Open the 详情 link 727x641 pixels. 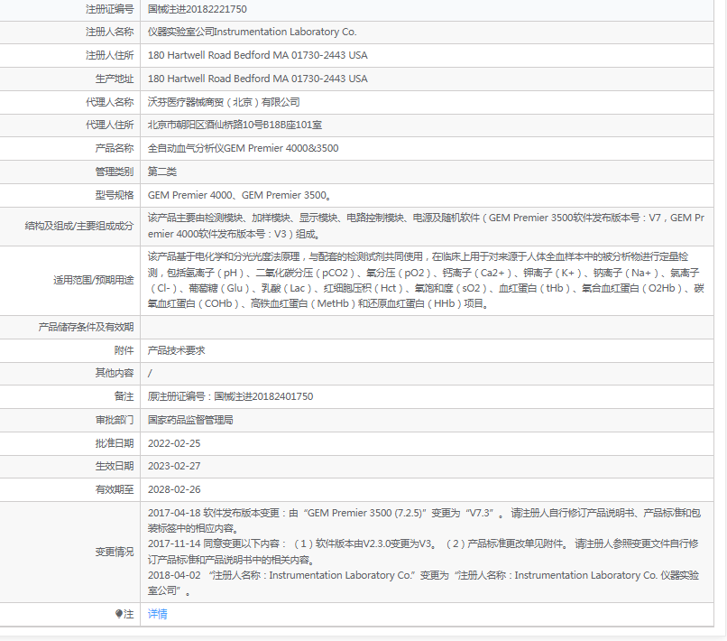coord(157,614)
